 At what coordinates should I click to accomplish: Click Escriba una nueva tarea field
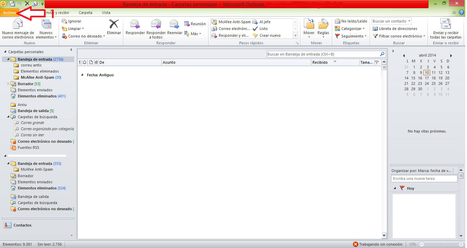click(424, 179)
